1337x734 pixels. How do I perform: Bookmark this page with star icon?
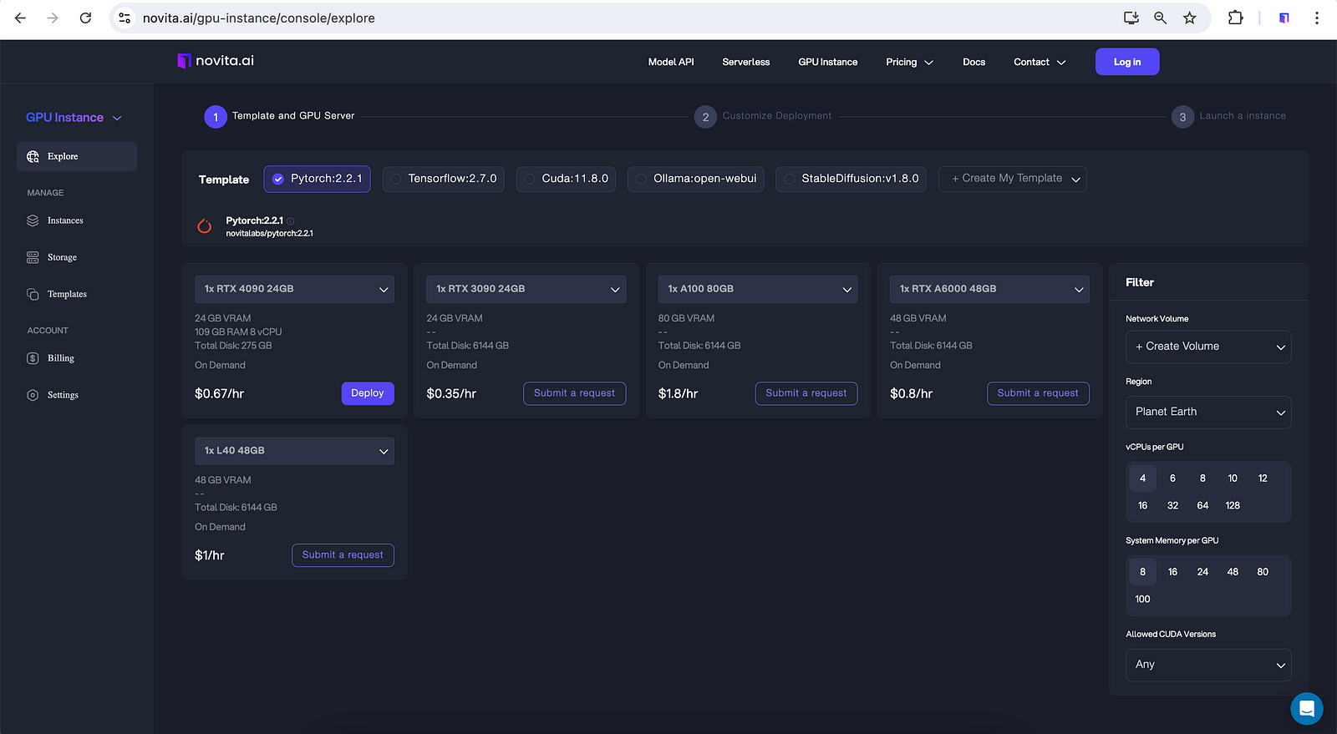(1190, 18)
